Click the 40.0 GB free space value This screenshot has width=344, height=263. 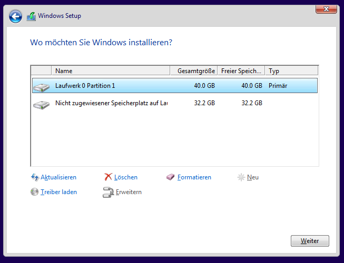tap(252, 86)
